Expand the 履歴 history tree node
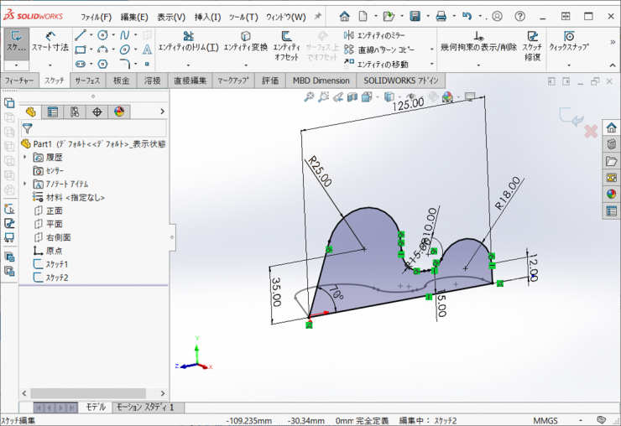The height and width of the screenshot is (426, 621). click(25, 157)
